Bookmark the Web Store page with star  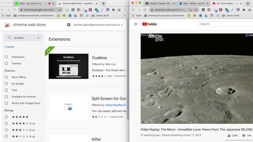(x=60, y=10)
